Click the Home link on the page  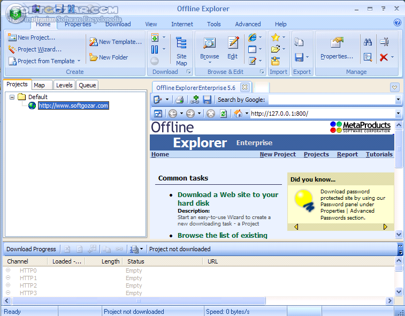[x=160, y=154]
